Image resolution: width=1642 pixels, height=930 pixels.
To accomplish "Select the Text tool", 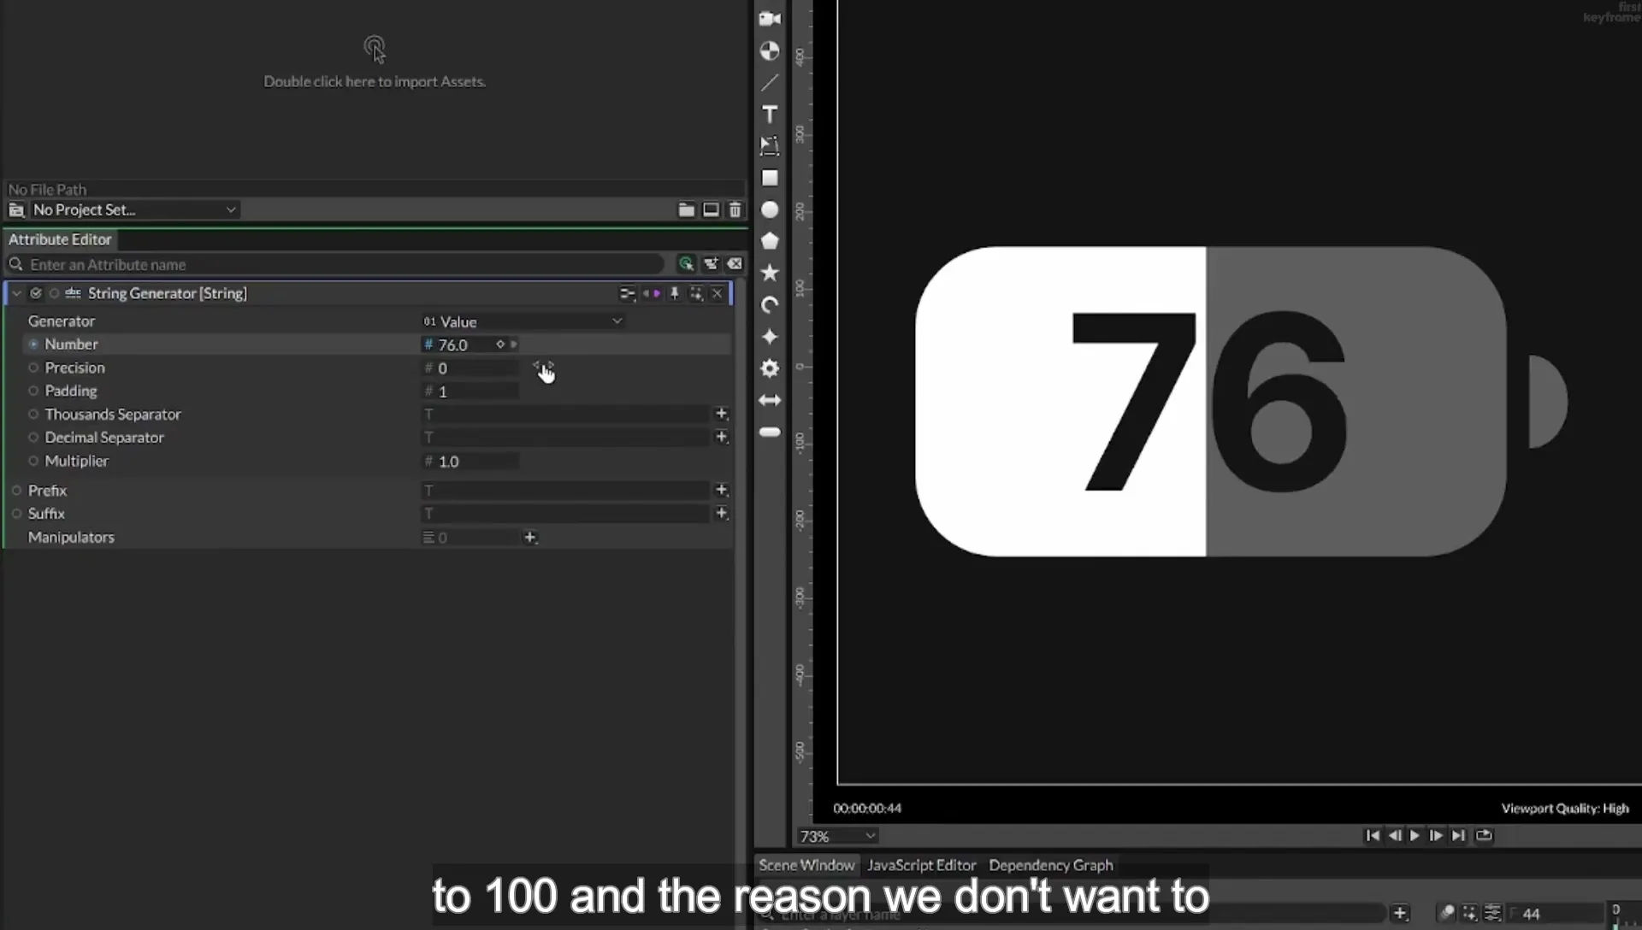I will (x=770, y=115).
